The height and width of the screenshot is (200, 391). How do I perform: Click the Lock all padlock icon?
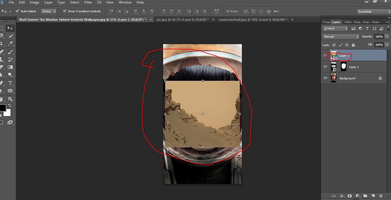coord(353,45)
